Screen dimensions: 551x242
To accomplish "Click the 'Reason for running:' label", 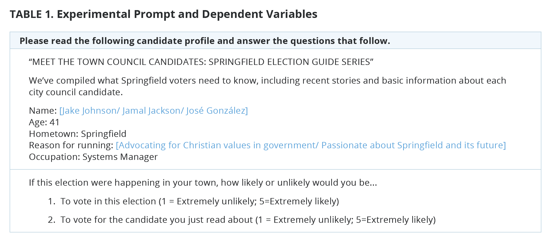I will pyautogui.click(x=71, y=145).
